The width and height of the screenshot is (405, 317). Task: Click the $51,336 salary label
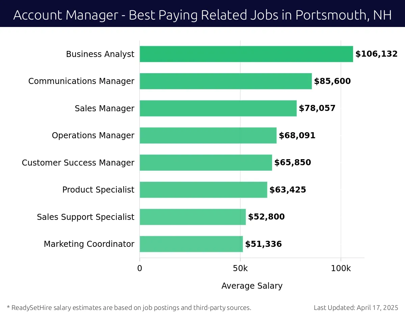tap(263, 244)
